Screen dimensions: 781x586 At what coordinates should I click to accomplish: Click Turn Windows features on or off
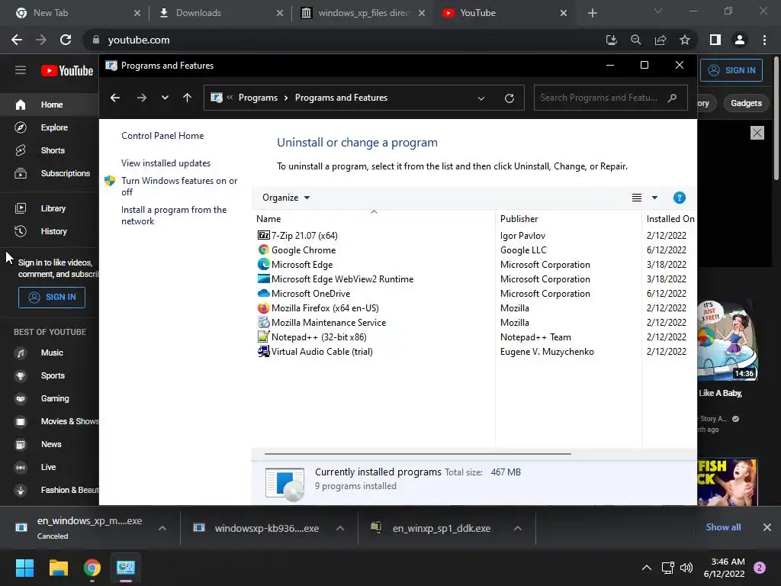179,186
